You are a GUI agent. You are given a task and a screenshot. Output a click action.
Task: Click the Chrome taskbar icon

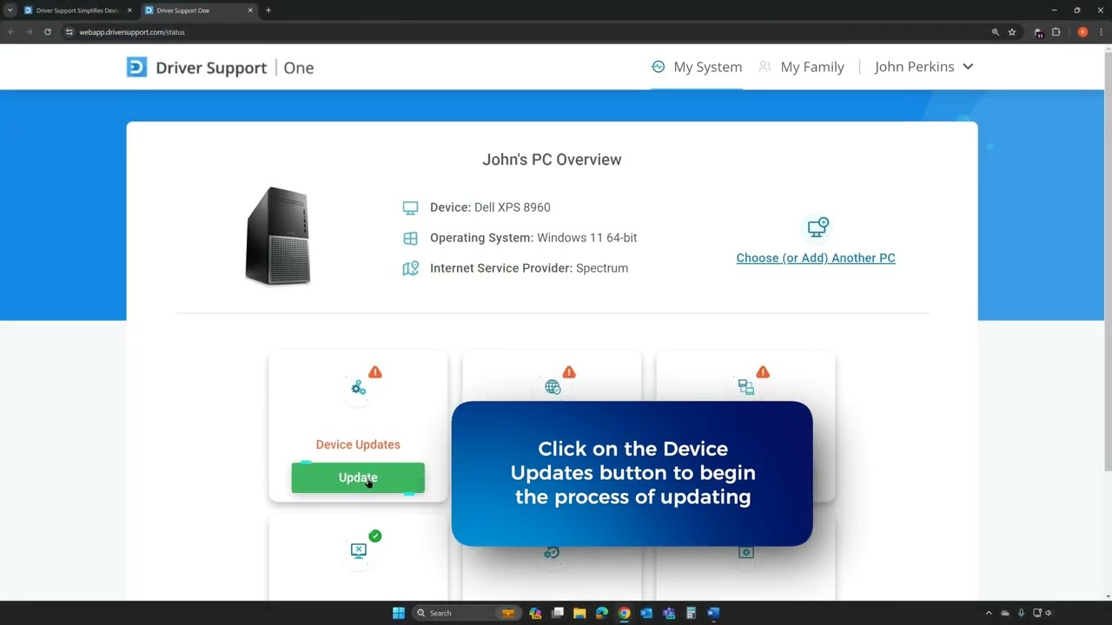624,613
